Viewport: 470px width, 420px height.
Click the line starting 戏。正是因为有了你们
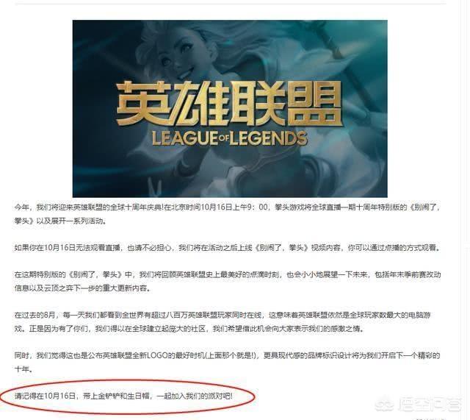(x=189, y=329)
